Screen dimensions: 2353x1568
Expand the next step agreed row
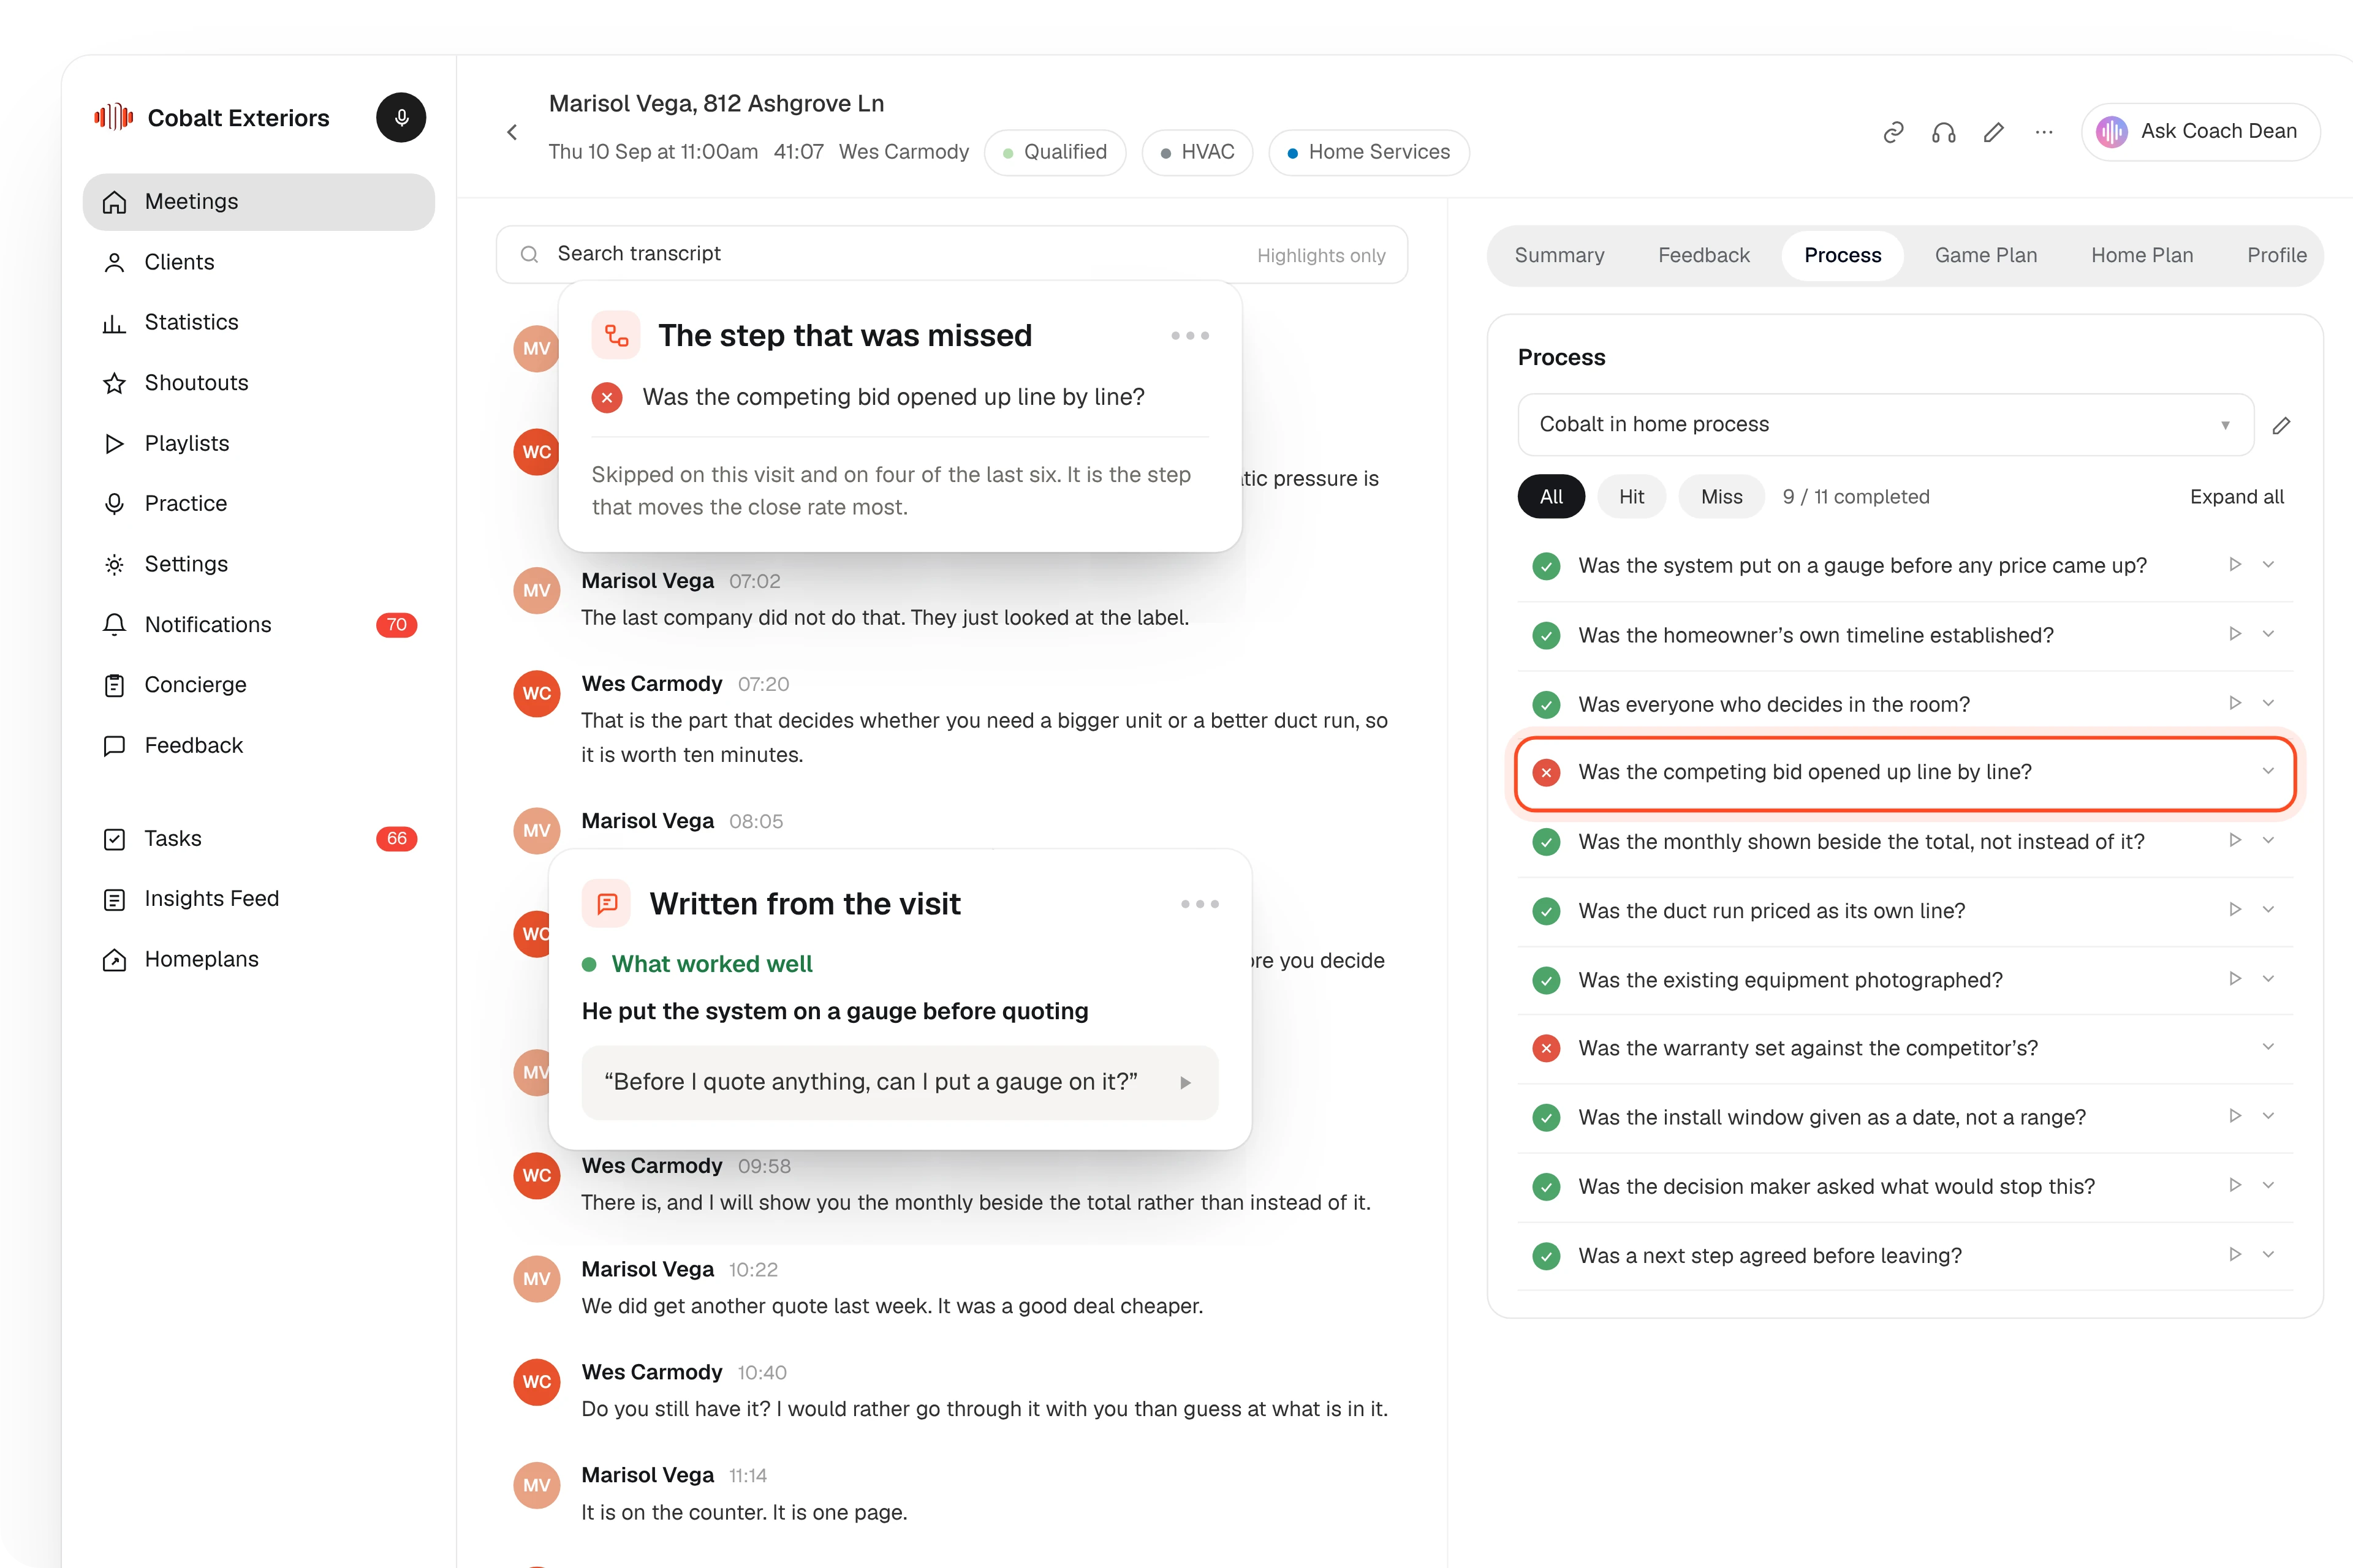[x=2268, y=1254]
